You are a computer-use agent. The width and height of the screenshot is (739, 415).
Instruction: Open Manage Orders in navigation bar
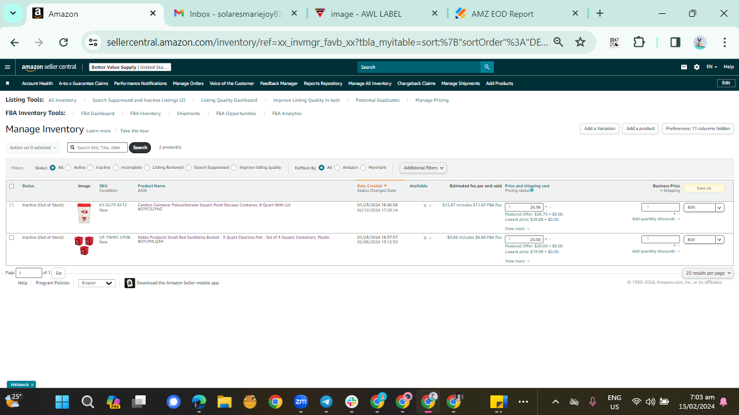tap(188, 83)
